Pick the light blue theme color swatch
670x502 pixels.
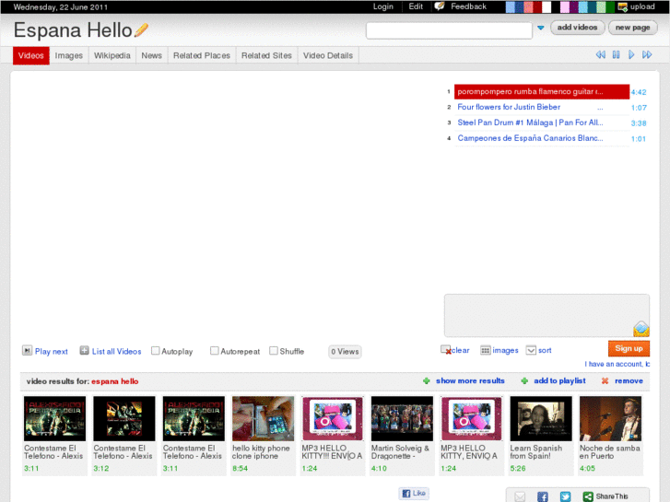click(x=511, y=6)
